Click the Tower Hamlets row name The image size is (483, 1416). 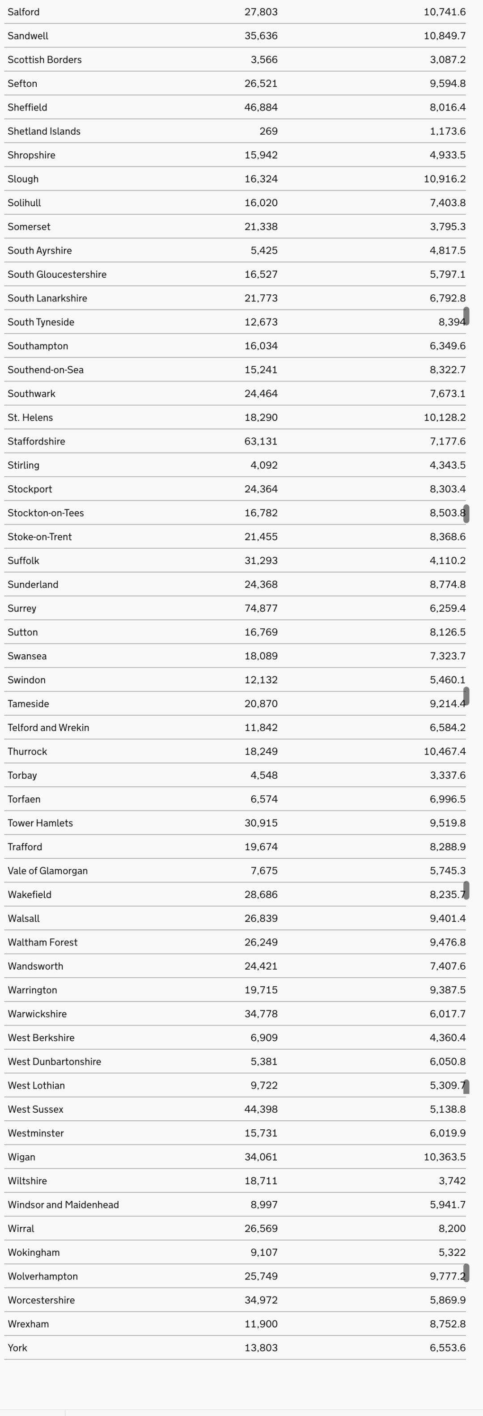40,823
